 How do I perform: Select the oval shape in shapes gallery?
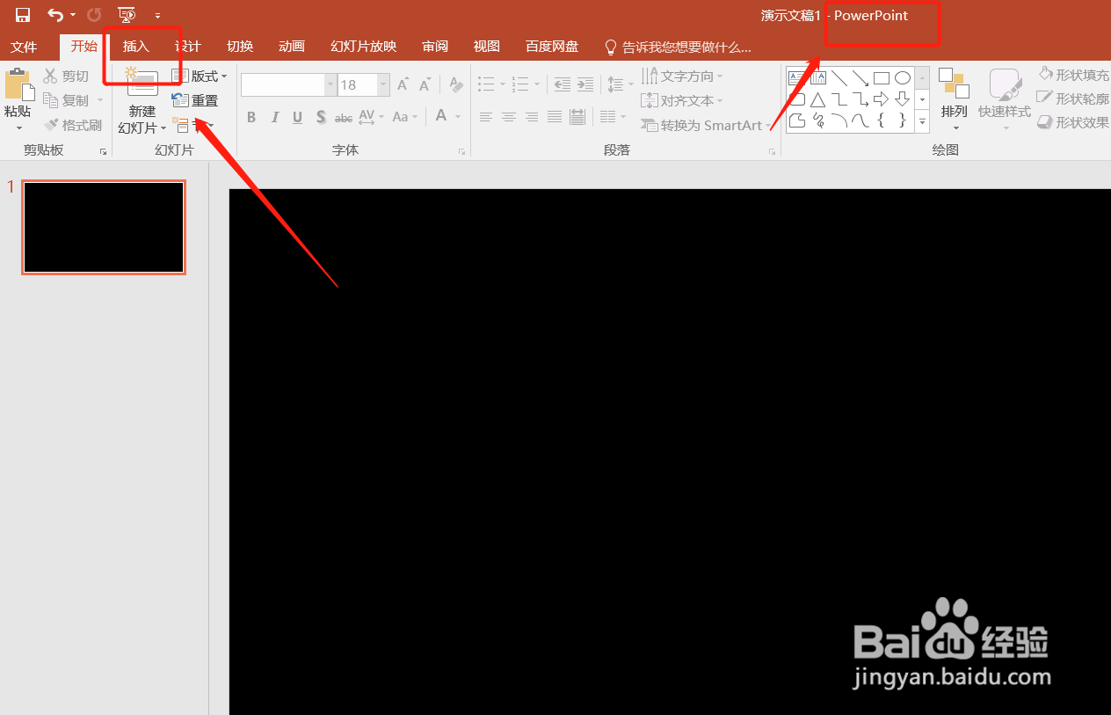pos(903,78)
